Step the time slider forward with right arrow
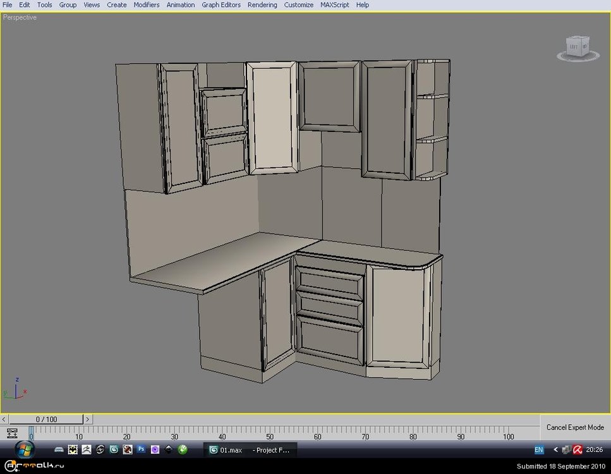 88,419
